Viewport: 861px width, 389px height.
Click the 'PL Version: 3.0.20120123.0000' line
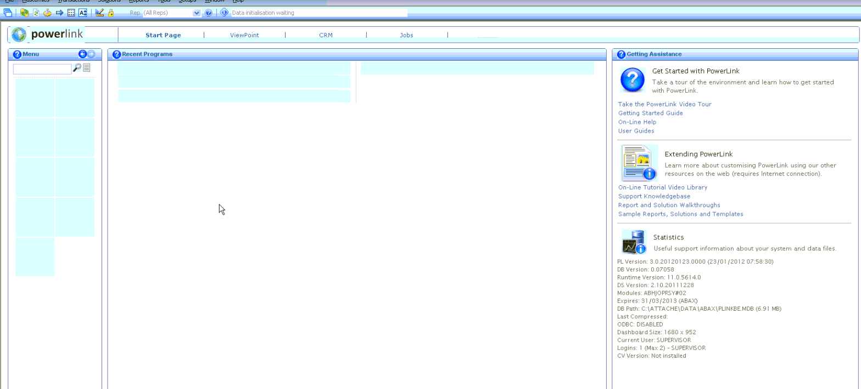(x=695, y=262)
